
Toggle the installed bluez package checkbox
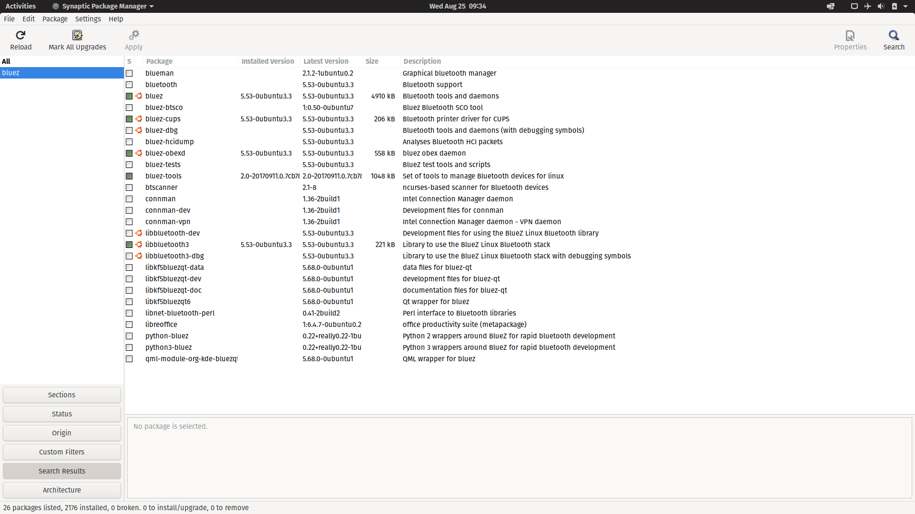coord(129,96)
